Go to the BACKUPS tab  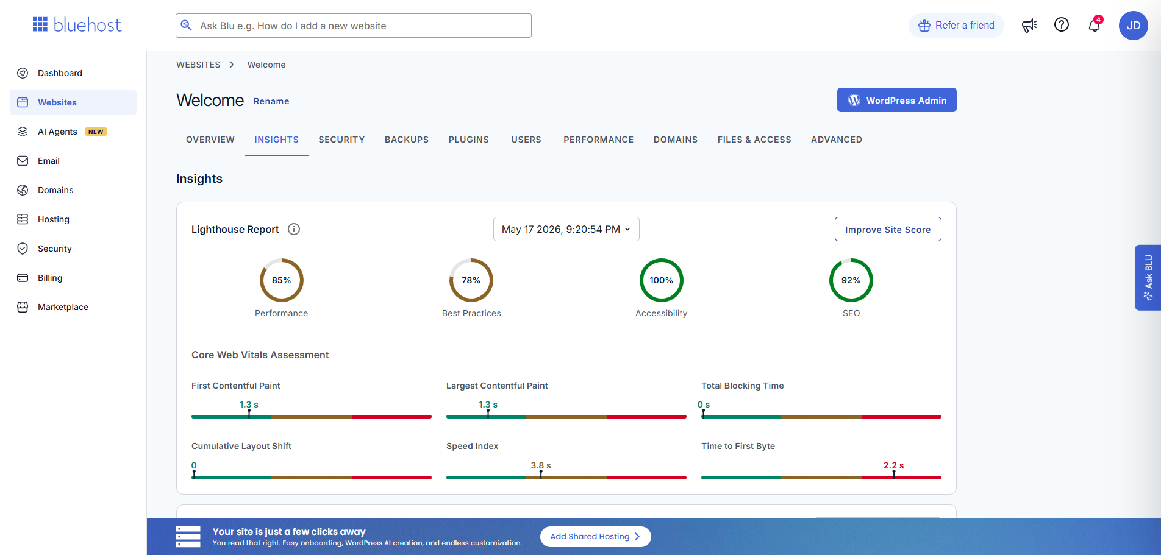point(407,140)
